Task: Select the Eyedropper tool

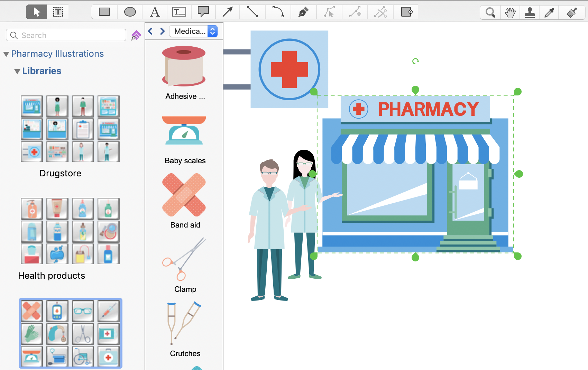Action: pos(549,13)
